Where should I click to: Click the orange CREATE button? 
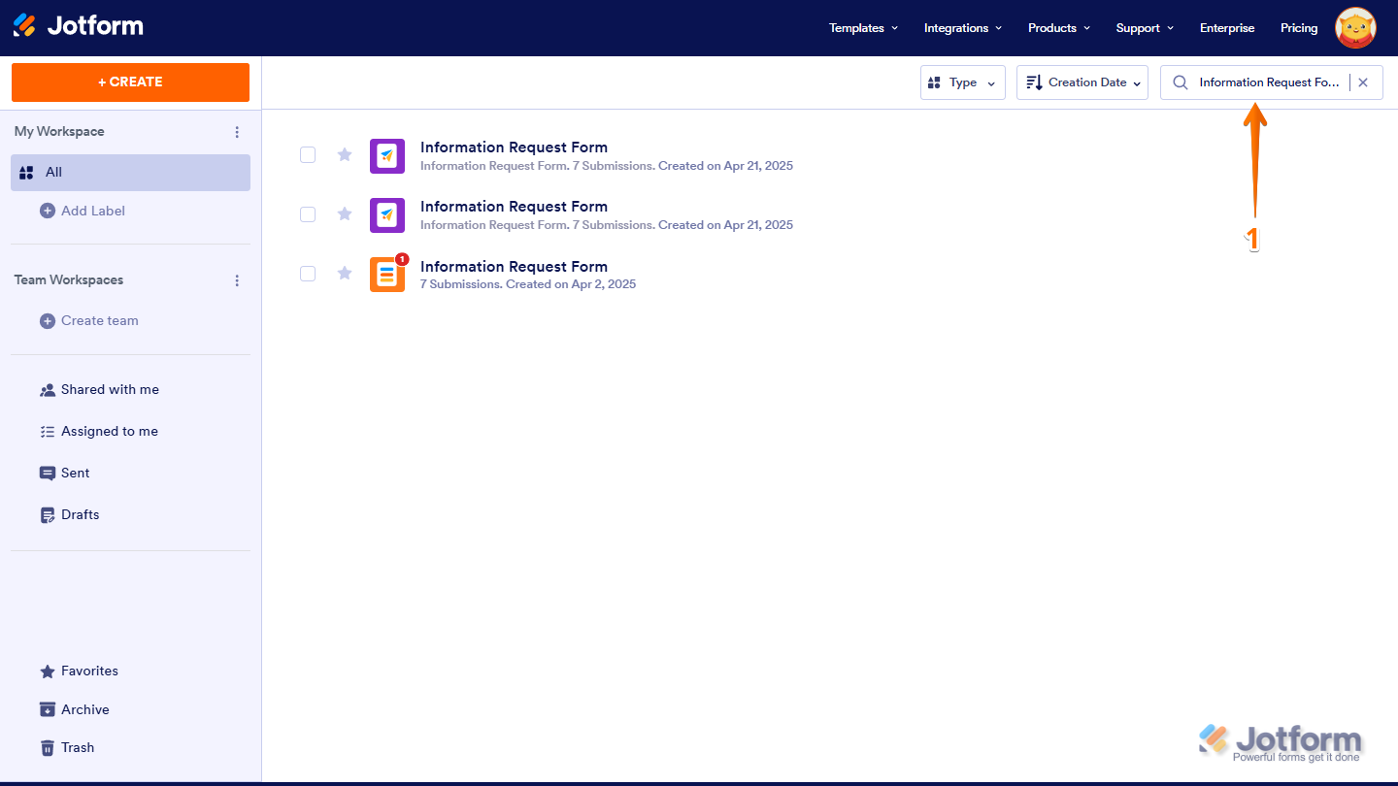(x=130, y=82)
